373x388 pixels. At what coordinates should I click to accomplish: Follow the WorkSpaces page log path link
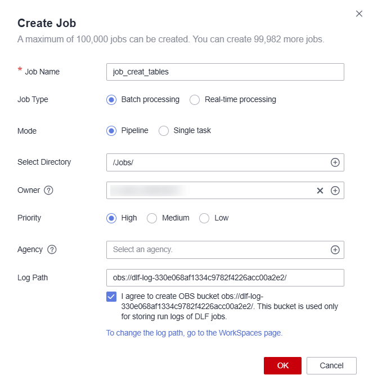(194, 333)
